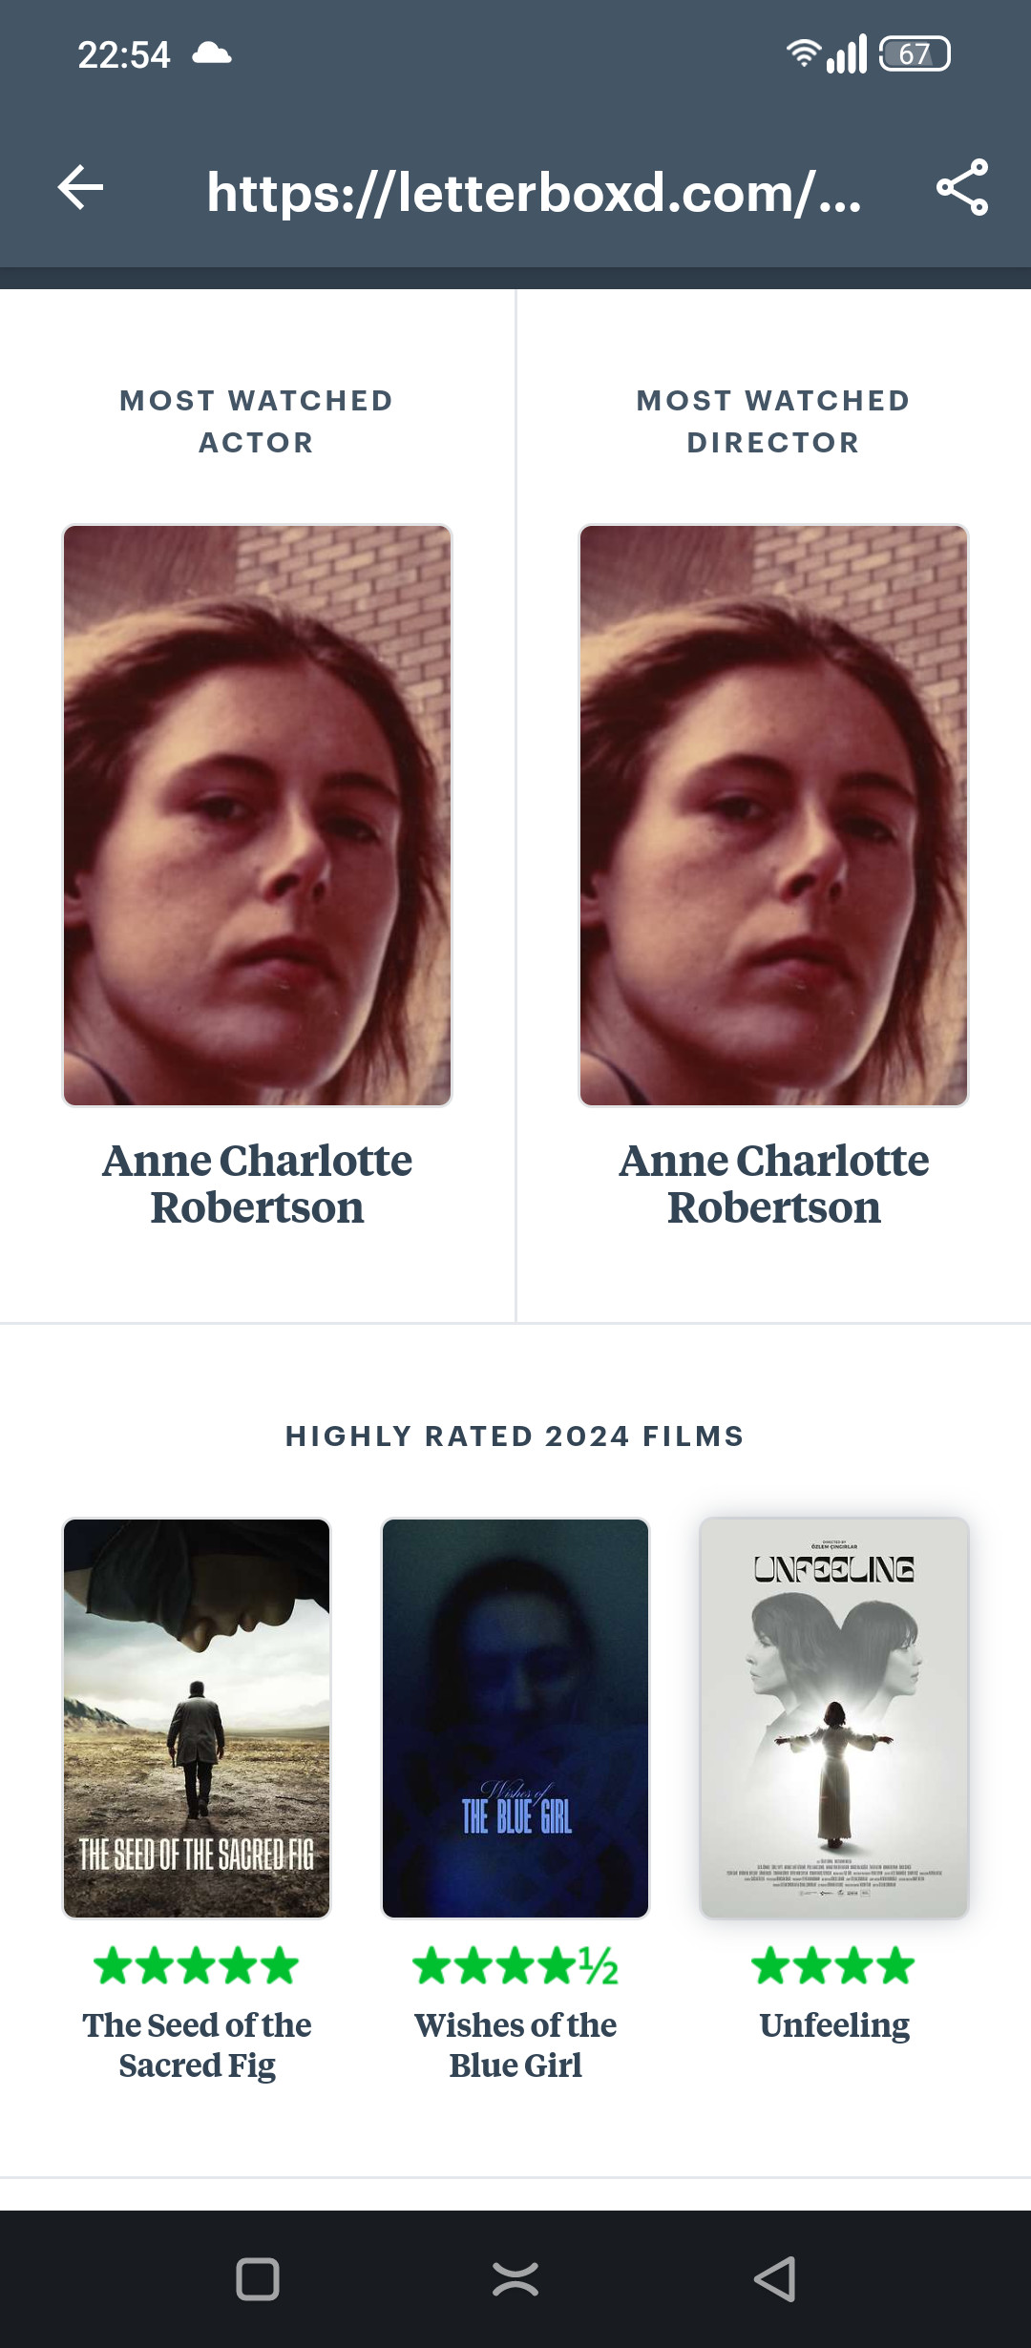Open Android recent apps square button
The width and height of the screenshot is (1031, 2348).
[x=258, y=2279]
